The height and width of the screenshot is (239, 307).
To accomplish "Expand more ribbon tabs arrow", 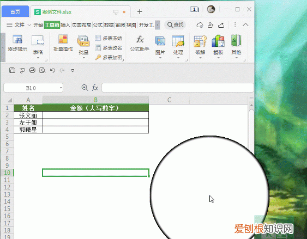I will pyautogui.click(x=158, y=25).
